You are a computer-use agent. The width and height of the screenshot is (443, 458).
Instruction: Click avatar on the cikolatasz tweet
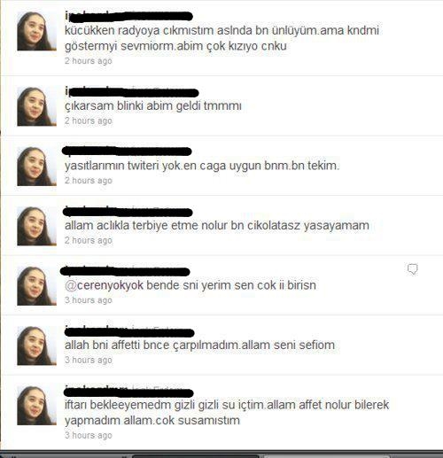coord(36,226)
